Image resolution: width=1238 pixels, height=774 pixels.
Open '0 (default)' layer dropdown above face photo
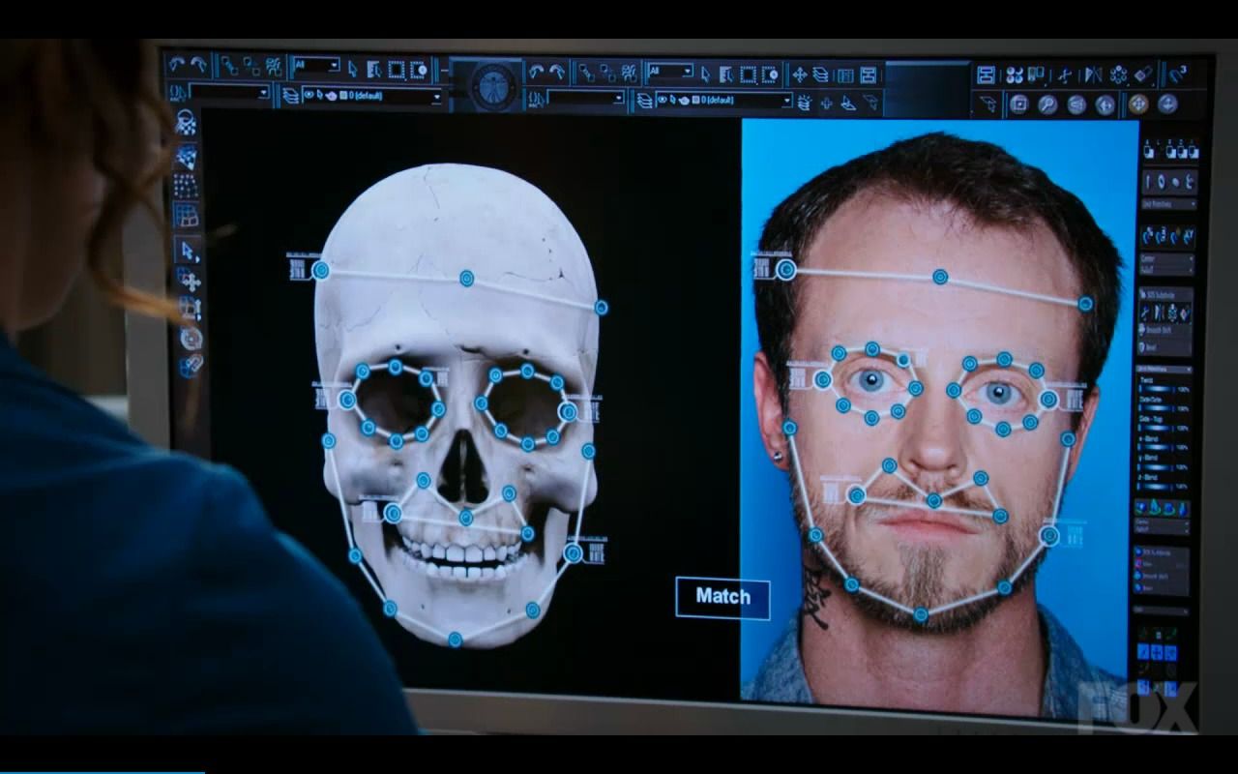pos(723,101)
